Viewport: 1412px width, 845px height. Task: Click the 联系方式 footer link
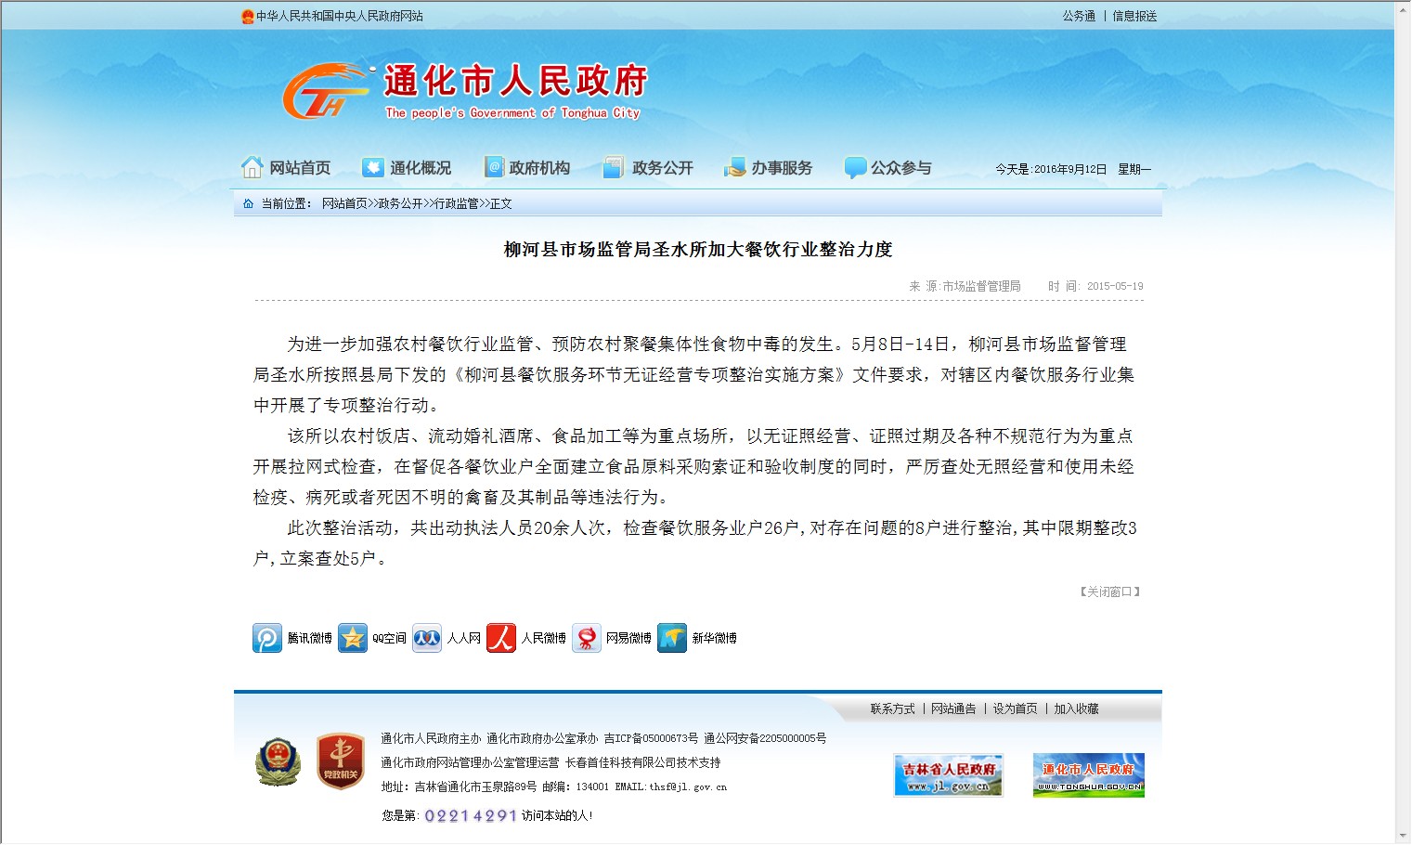point(892,708)
